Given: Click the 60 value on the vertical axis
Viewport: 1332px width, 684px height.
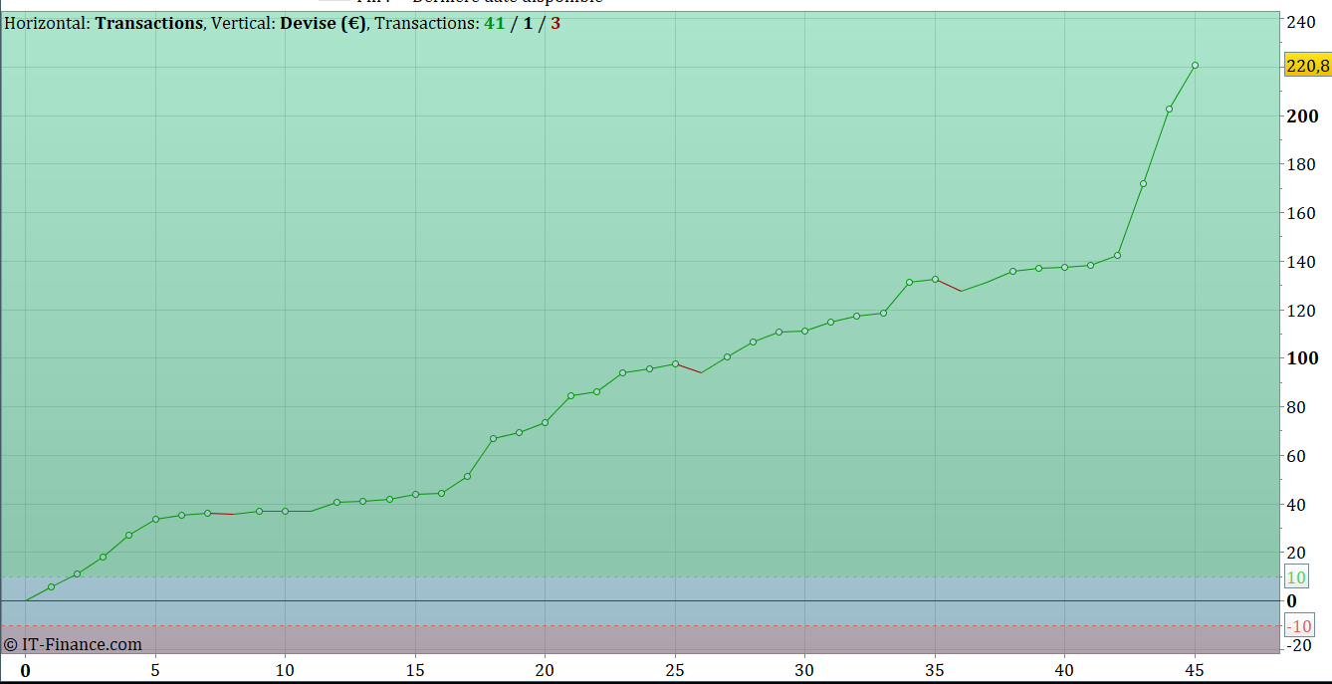Looking at the screenshot, I should 1296,456.
